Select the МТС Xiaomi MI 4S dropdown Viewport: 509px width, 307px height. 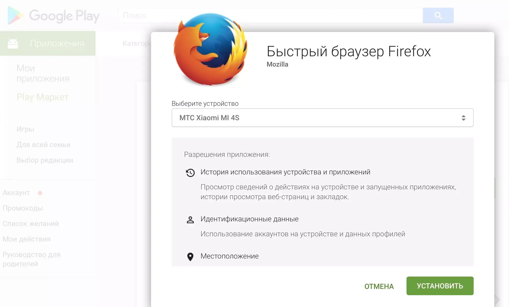coord(322,118)
